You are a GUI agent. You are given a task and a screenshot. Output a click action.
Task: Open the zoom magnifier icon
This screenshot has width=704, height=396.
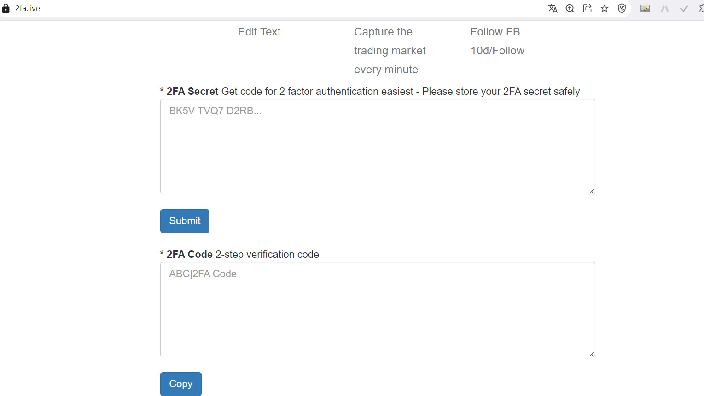(570, 8)
